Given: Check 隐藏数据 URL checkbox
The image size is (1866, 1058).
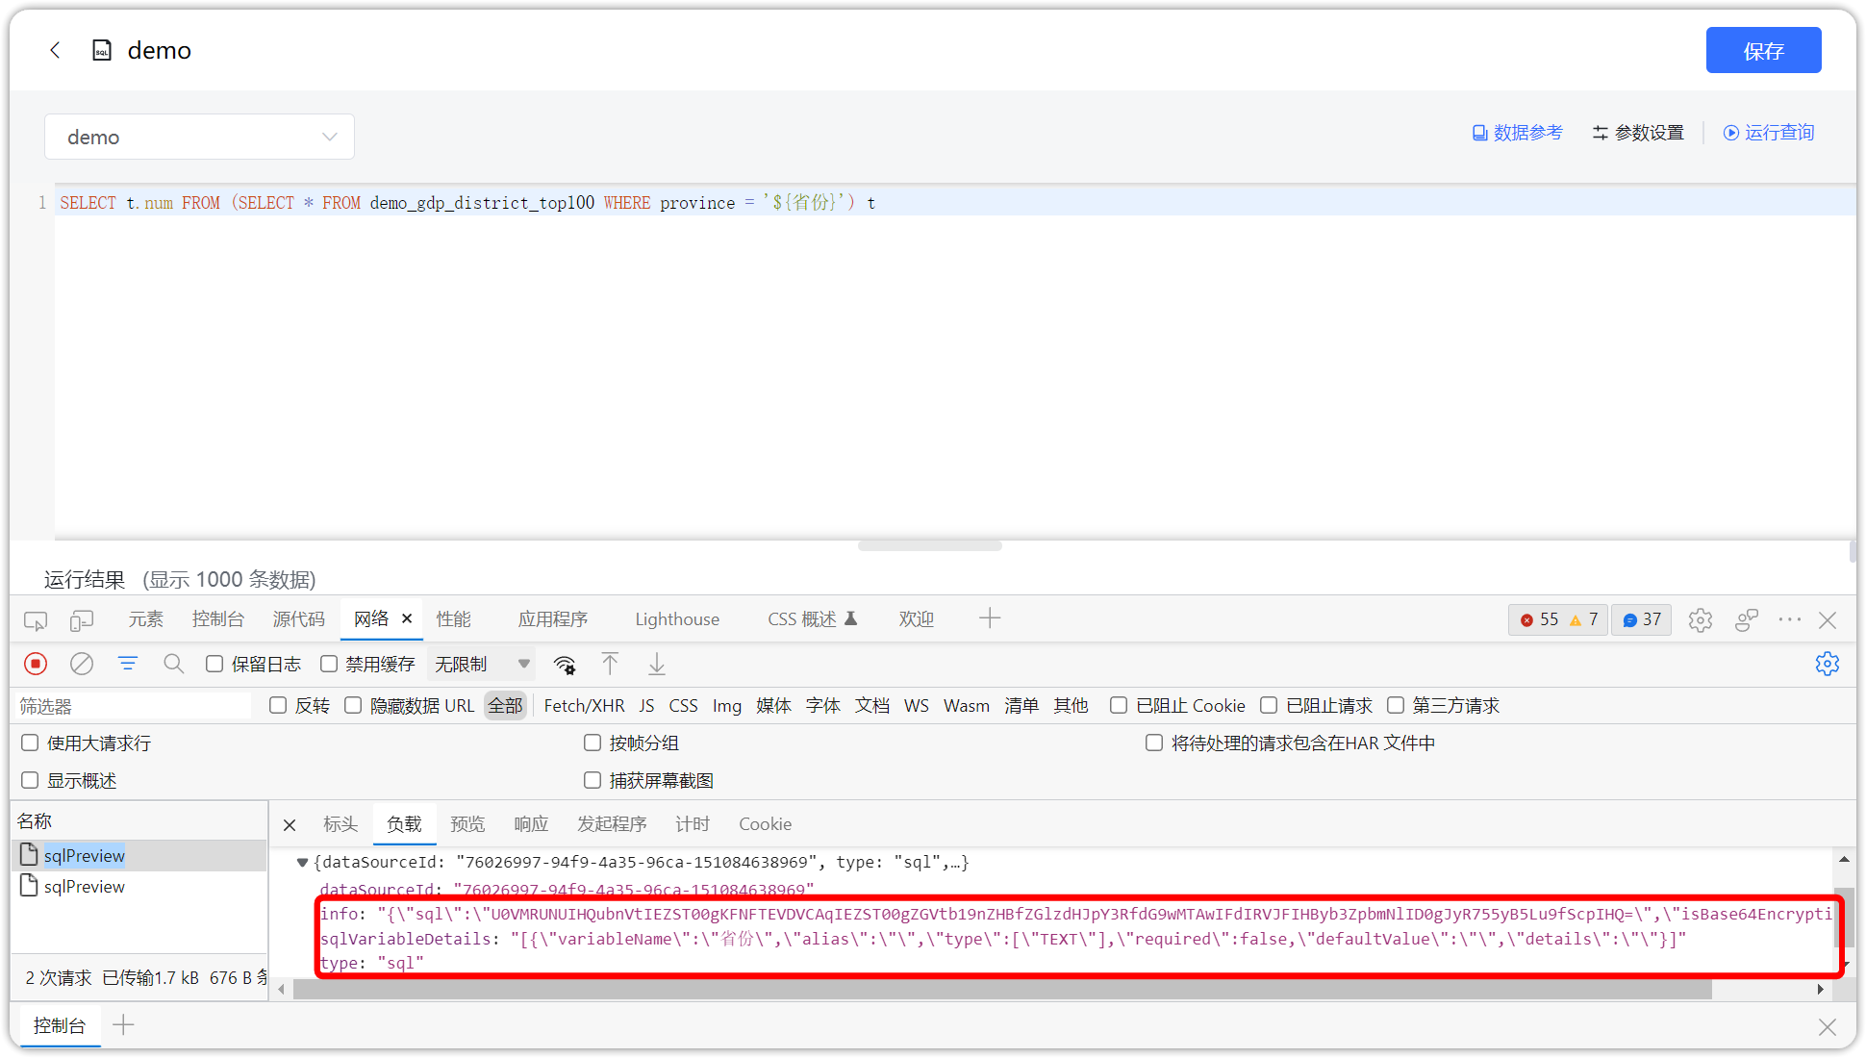Looking at the screenshot, I should 353,705.
